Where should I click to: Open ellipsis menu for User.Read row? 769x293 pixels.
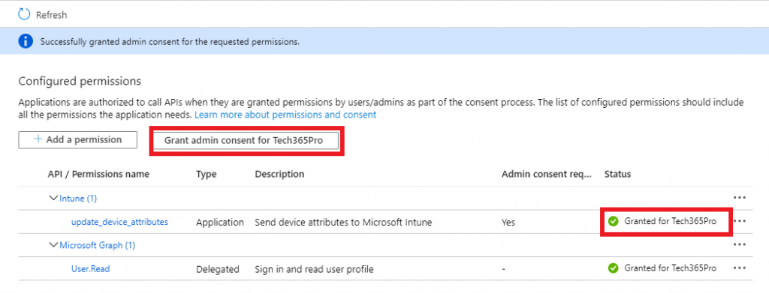click(739, 268)
